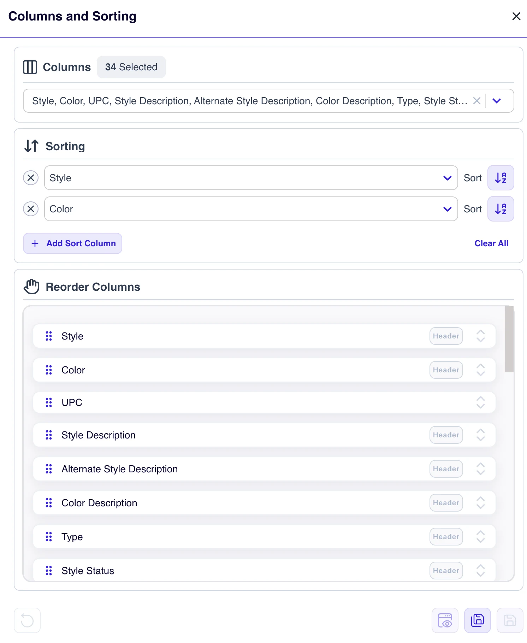Grab the drag handle for Style Status
Screen dimensions: 527x643
49,571
